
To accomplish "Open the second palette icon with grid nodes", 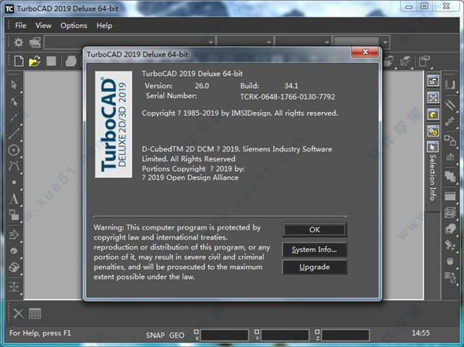I will click(x=433, y=97).
